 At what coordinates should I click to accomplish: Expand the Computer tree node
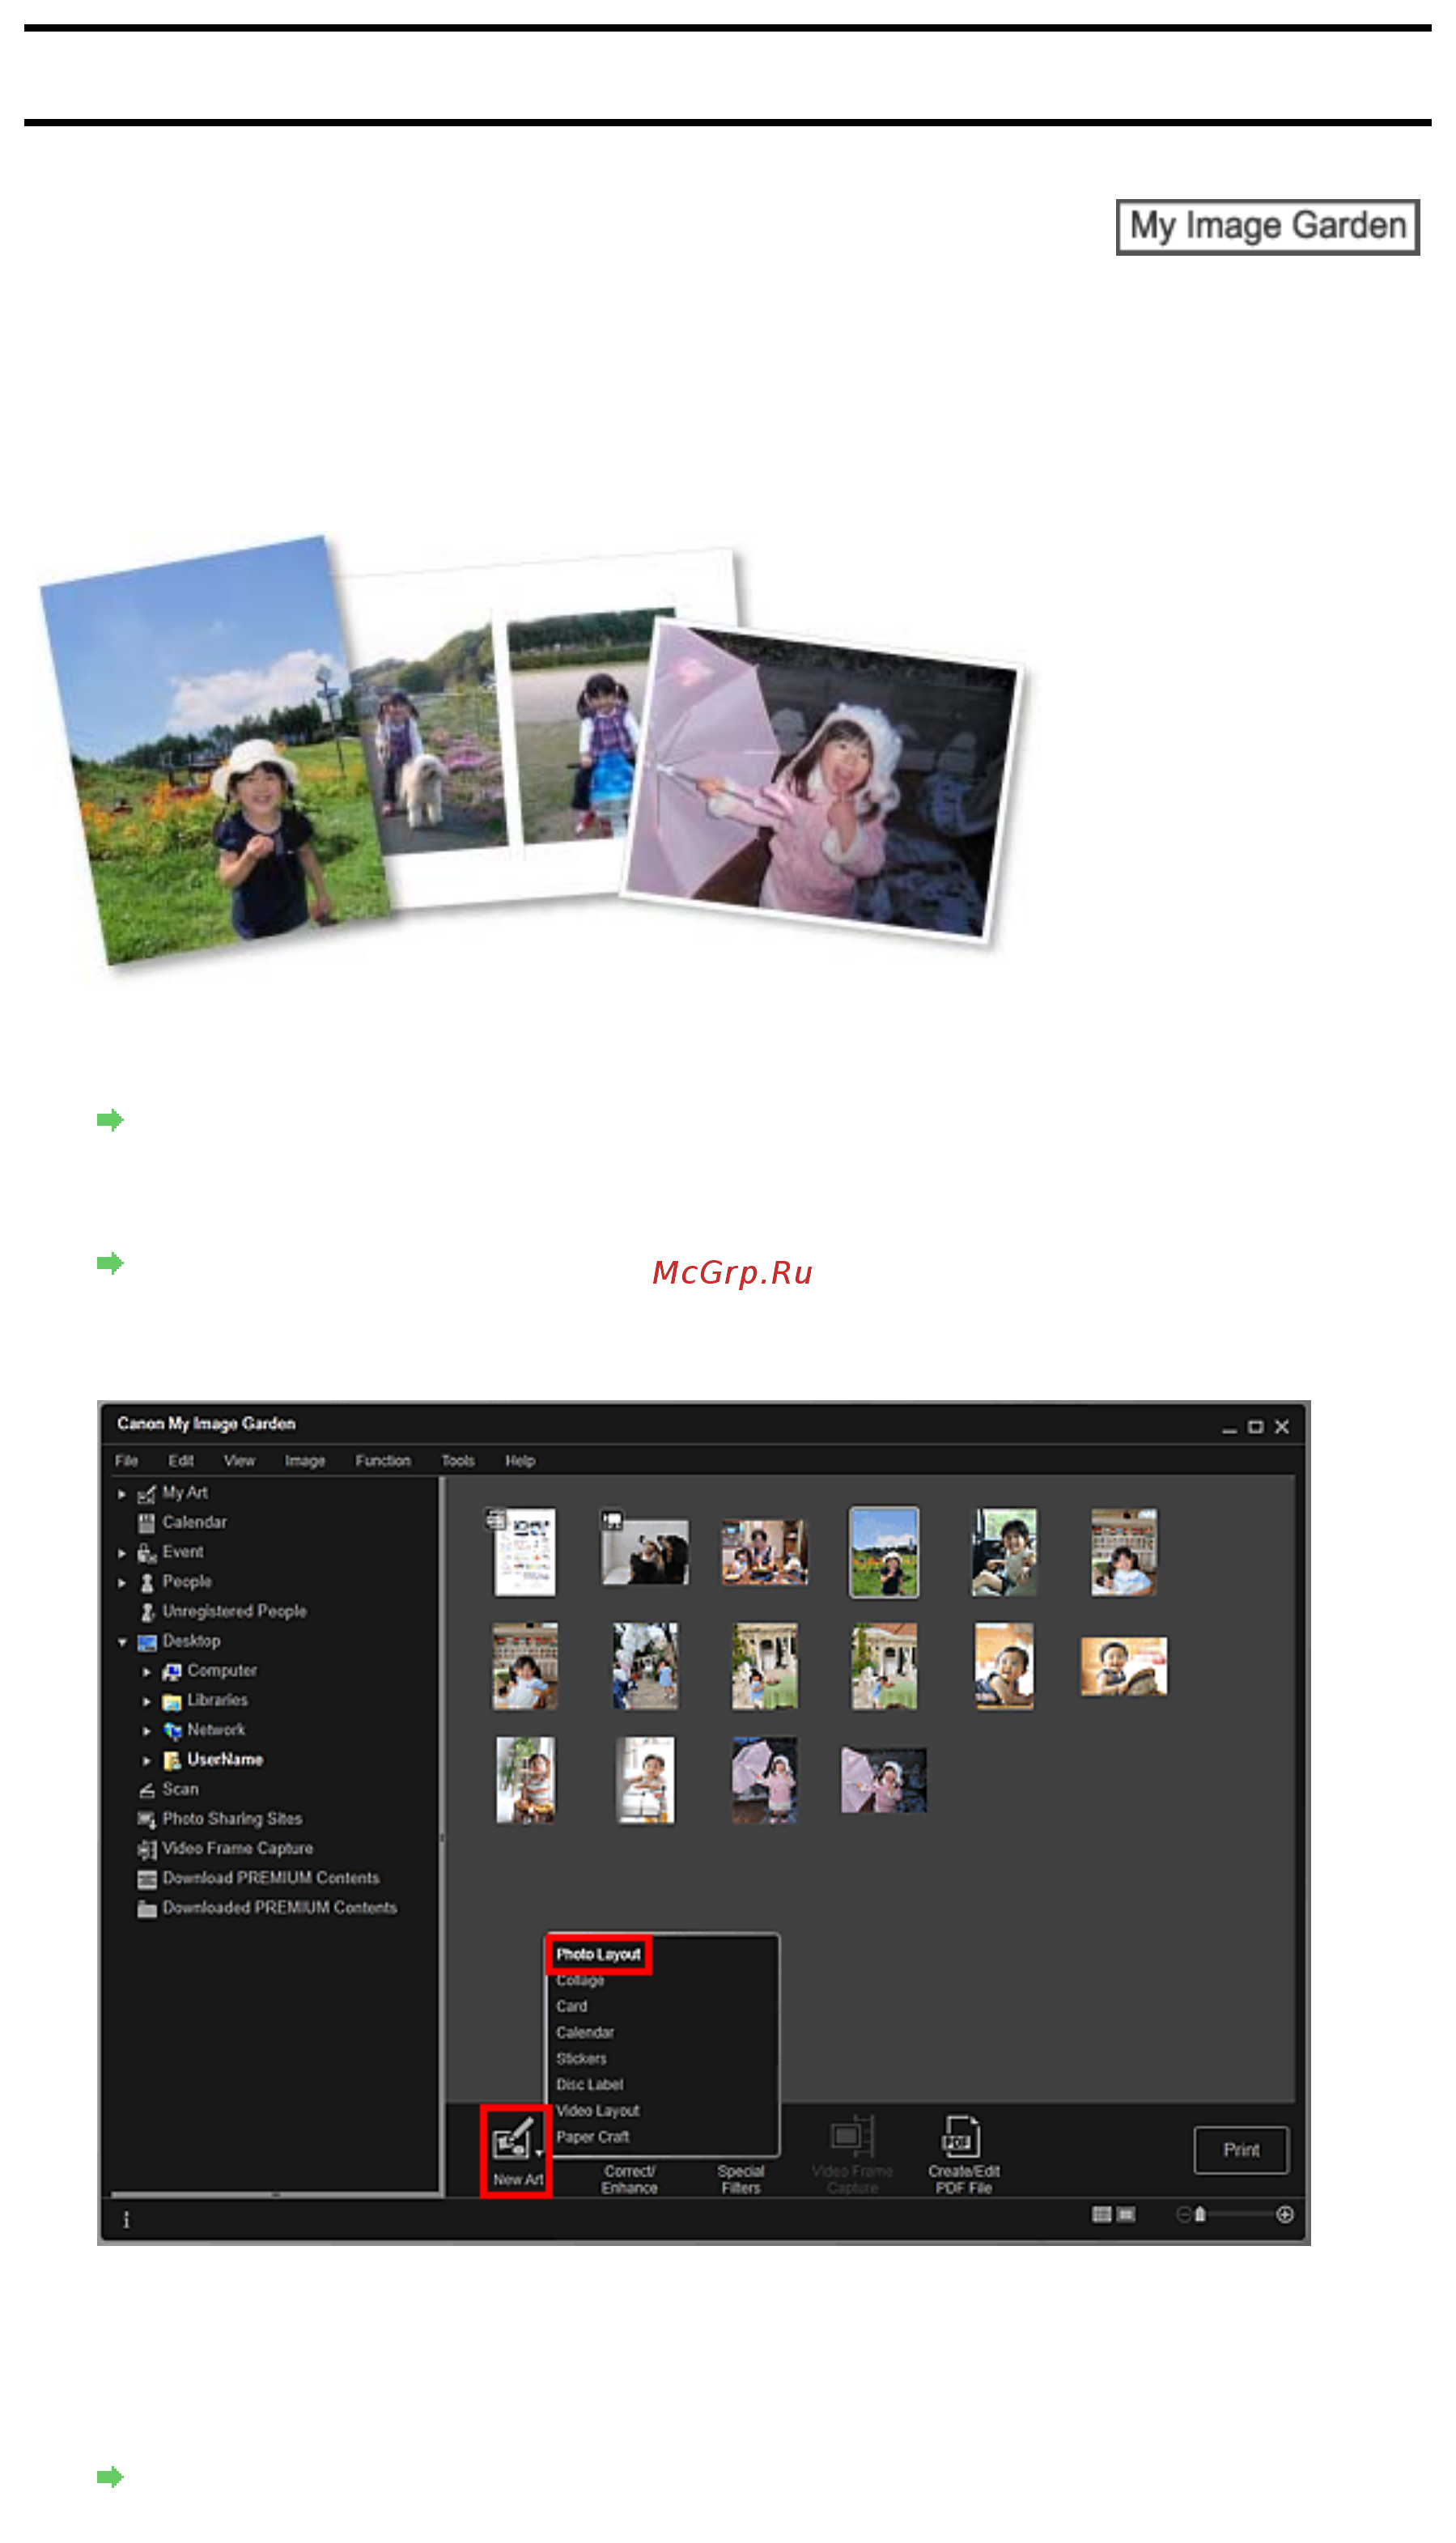tap(146, 1673)
